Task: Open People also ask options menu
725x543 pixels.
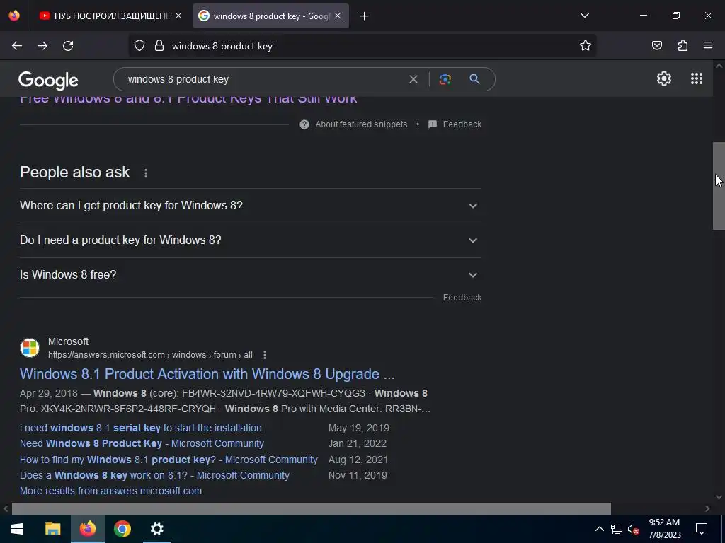Action: tap(146, 173)
